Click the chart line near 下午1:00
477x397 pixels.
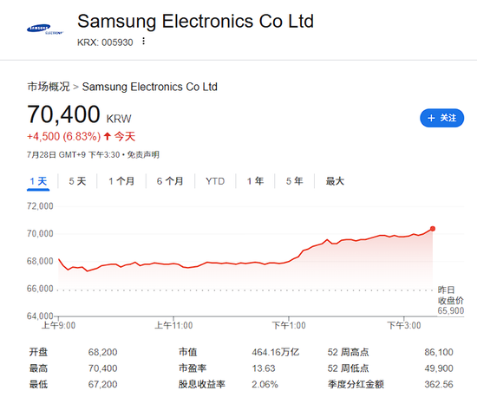coord(289,262)
